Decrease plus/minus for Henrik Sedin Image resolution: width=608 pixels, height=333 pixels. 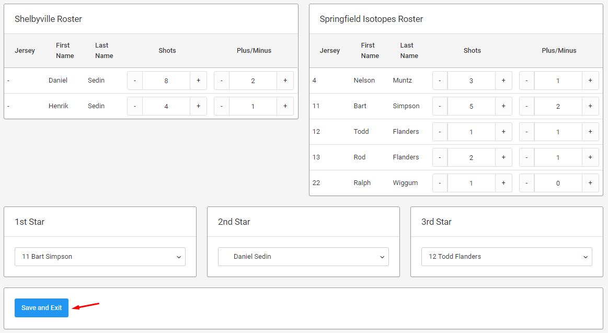[222, 106]
